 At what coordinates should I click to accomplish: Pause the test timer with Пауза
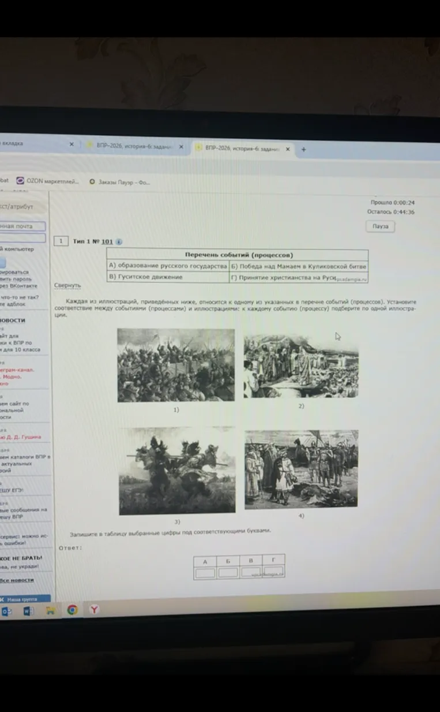(x=380, y=226)
